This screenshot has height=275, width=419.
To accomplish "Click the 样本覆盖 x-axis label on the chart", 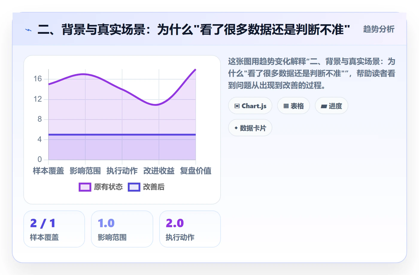I will (x=48, y=171).
